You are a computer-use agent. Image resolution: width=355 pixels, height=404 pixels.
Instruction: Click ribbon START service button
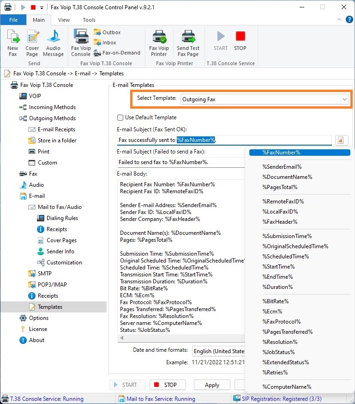click(221, 41)
